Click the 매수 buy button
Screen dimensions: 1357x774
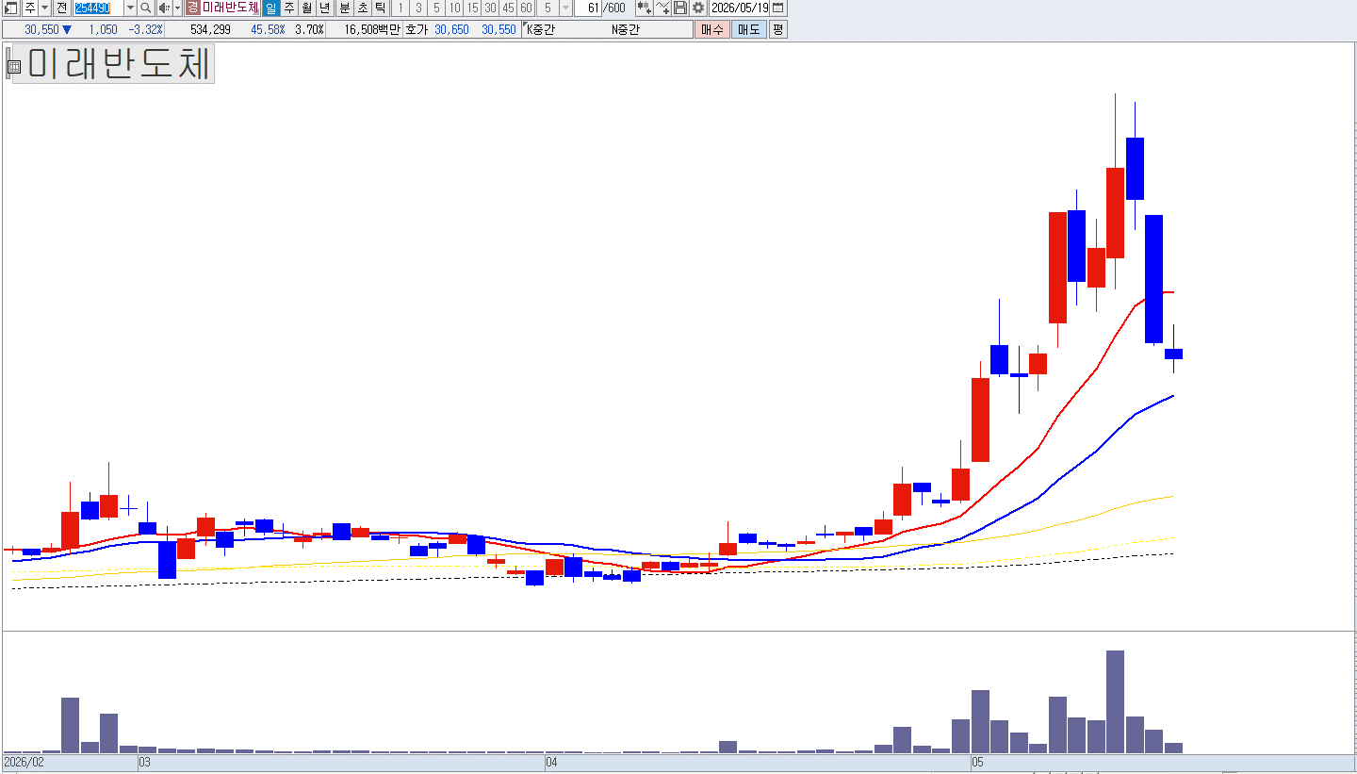pyautogui.click(x=712, y=29)
